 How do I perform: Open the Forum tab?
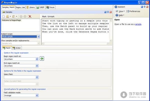pyautogui.click(x=50, y=7)
